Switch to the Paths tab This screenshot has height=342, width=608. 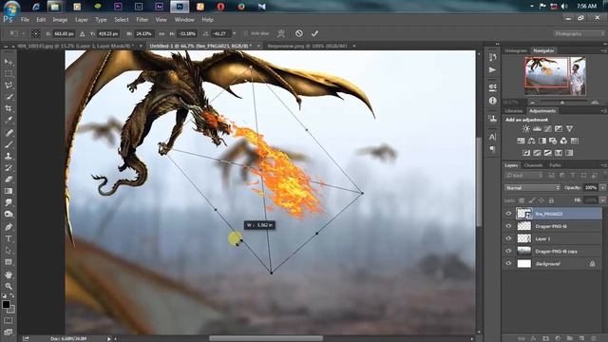[555, 165]
